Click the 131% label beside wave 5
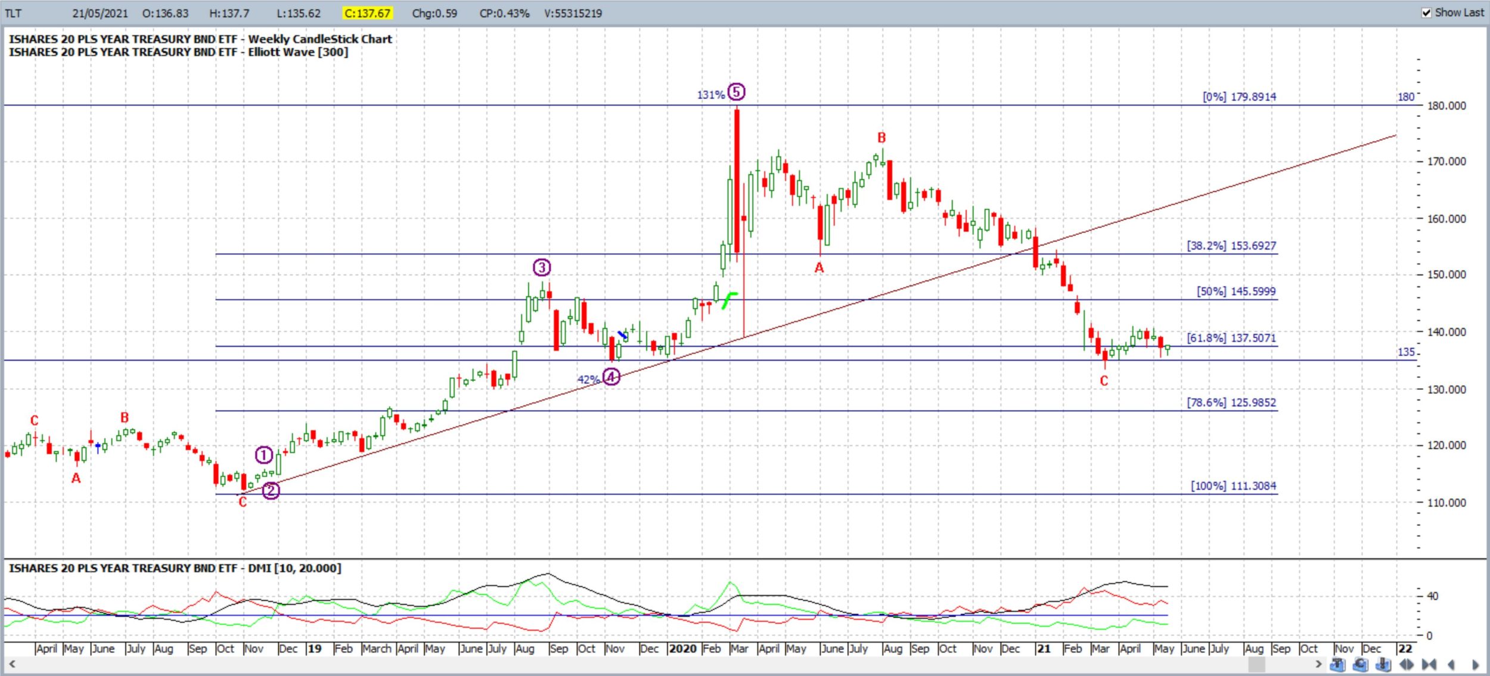Screen dimensions: 1490x676 (711, 95)
